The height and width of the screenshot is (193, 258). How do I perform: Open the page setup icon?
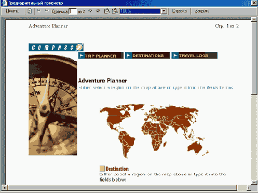30,11
